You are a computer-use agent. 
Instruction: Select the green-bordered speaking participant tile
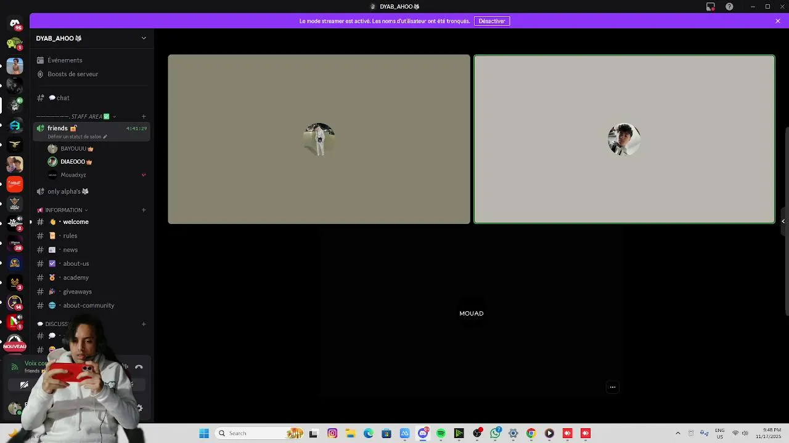[624, 139]
